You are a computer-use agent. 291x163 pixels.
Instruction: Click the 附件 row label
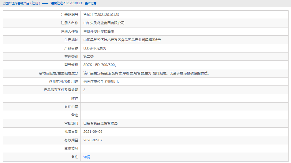[x=75, y=98]
